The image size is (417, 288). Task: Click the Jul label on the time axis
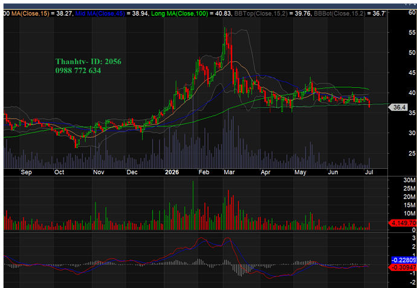point(369,172)
